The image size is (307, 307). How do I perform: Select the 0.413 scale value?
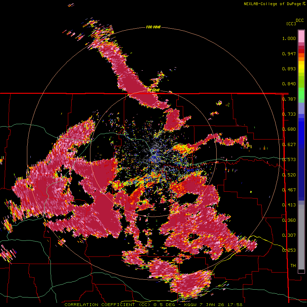tap(289, 205)
